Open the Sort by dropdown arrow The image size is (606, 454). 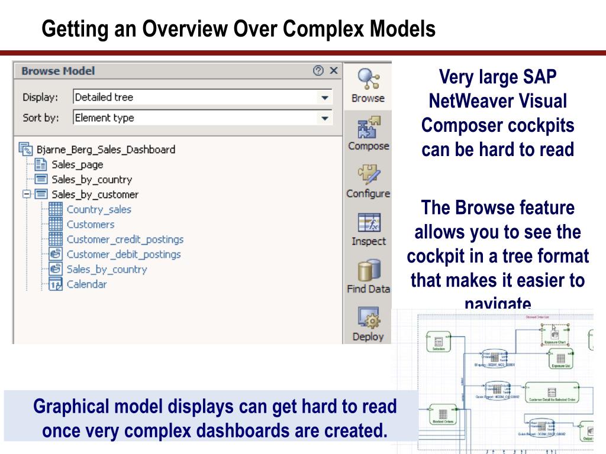[325, 118]
